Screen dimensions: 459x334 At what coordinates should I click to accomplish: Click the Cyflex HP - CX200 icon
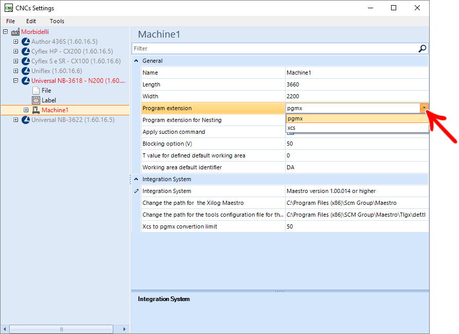tap(26, 51)
